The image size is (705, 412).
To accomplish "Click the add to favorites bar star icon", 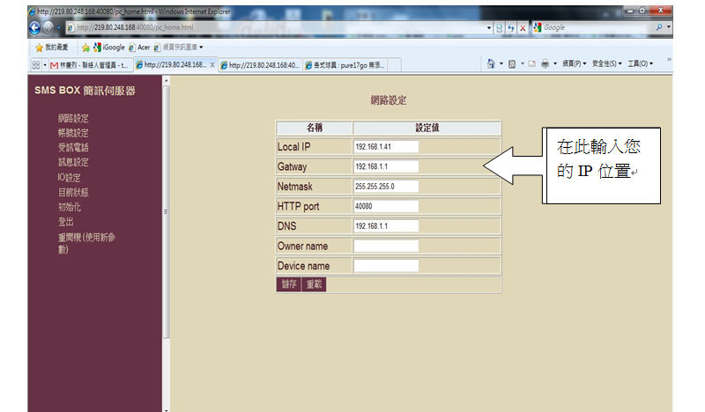I will (85, 48).
